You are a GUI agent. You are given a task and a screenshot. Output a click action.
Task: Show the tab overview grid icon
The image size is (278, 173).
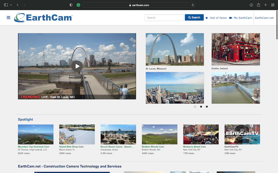(273, 5)
